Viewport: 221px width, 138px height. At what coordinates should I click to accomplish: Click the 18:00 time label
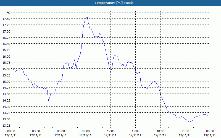[161, 131]
